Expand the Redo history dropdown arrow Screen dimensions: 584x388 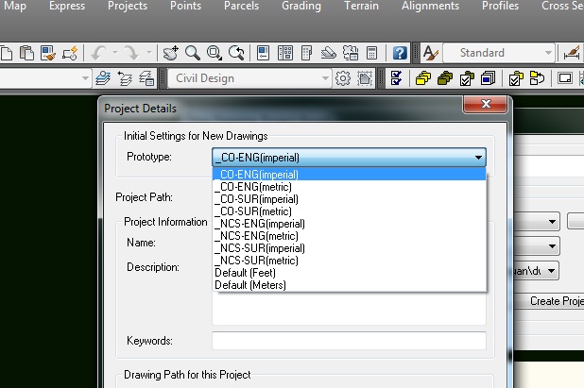pos(149,53)
